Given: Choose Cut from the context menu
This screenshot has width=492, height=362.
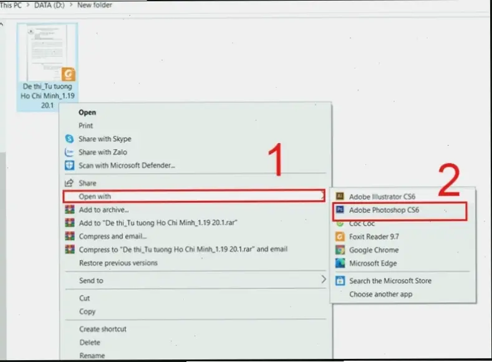Looking at the screenshot, I should (84, 298).
